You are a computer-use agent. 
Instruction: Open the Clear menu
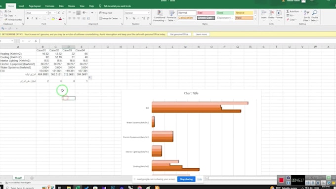click(292, 19)
